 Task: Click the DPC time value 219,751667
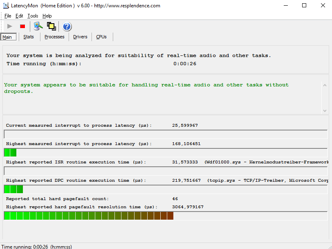tap(186, 181)
